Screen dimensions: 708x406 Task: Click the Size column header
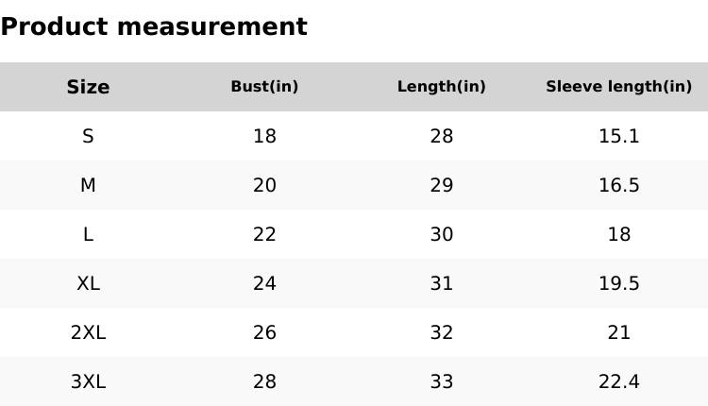[x=88, y=87]
